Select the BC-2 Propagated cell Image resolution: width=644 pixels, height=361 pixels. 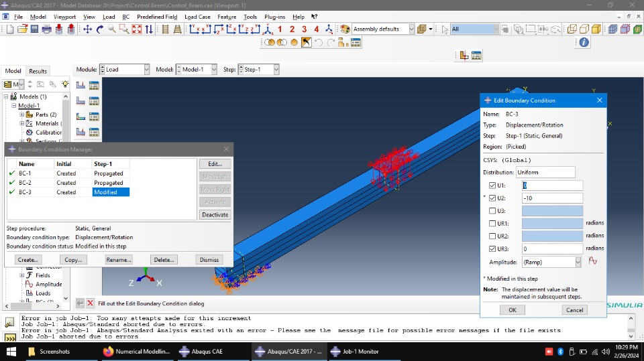tap(111, 183)
